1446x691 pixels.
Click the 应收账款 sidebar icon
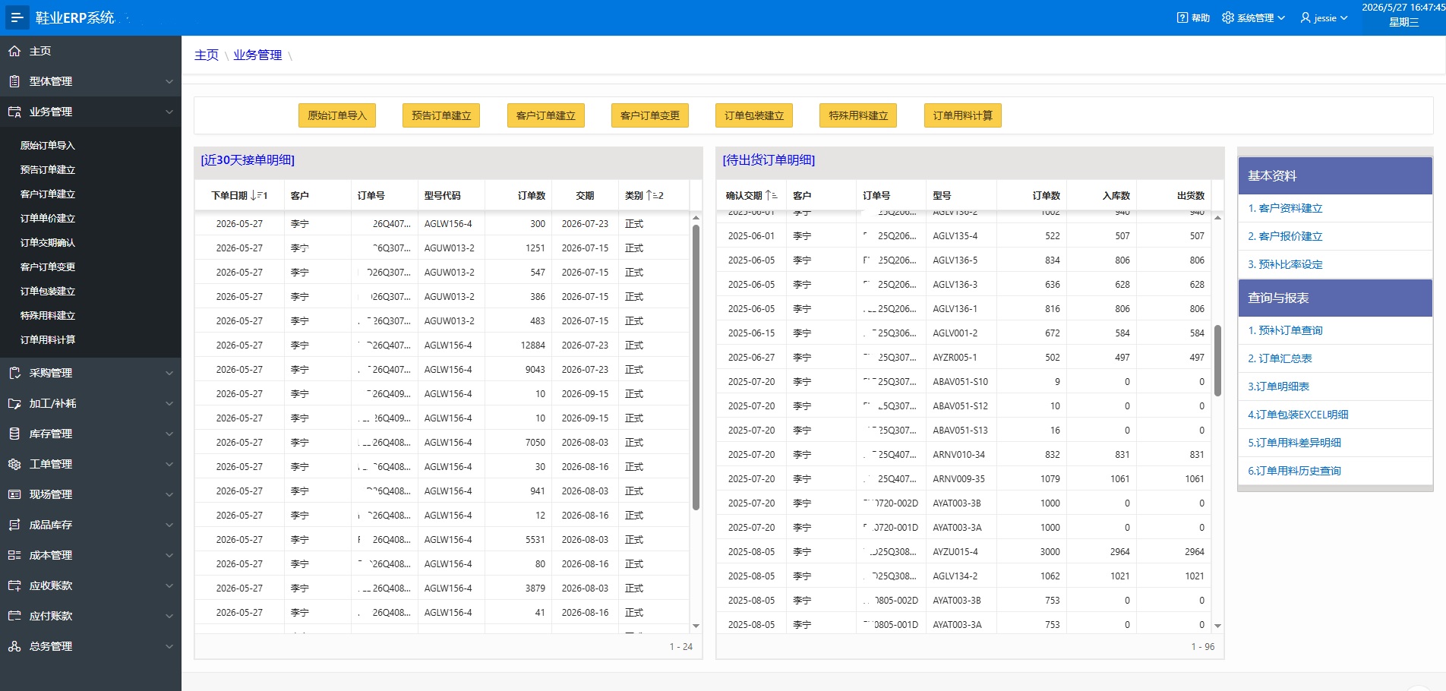[x=14, y=585]
